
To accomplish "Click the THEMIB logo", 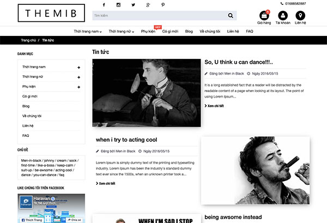I will coord(51,13).
